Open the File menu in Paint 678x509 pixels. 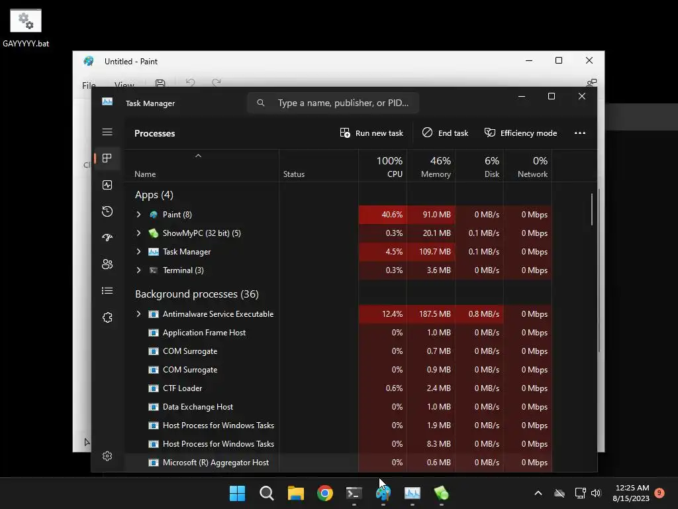(89, 85)
